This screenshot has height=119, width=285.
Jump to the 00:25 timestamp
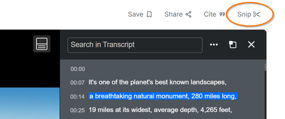click(x=77, y=110)
